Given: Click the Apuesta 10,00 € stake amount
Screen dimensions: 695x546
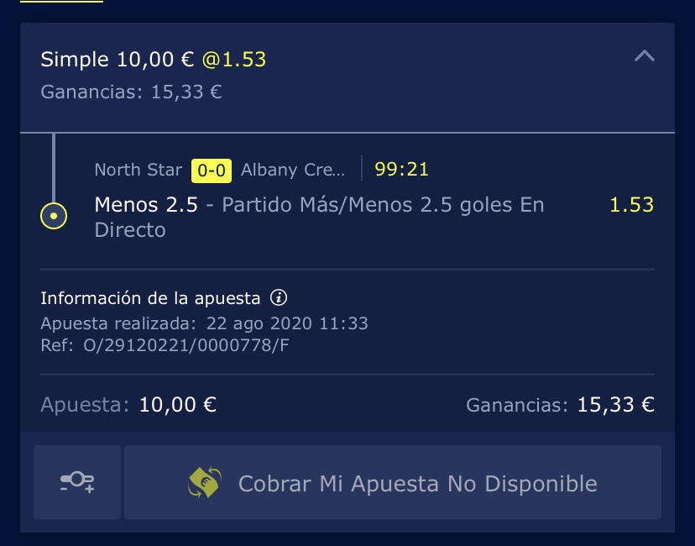Looking at the screenshot, I should click(x=178, y=405).
